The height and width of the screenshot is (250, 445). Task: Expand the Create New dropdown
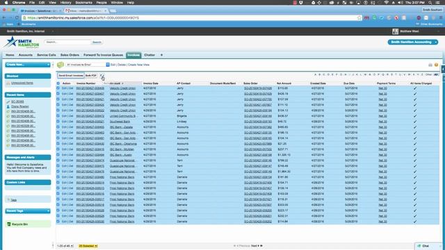point(28,65)
